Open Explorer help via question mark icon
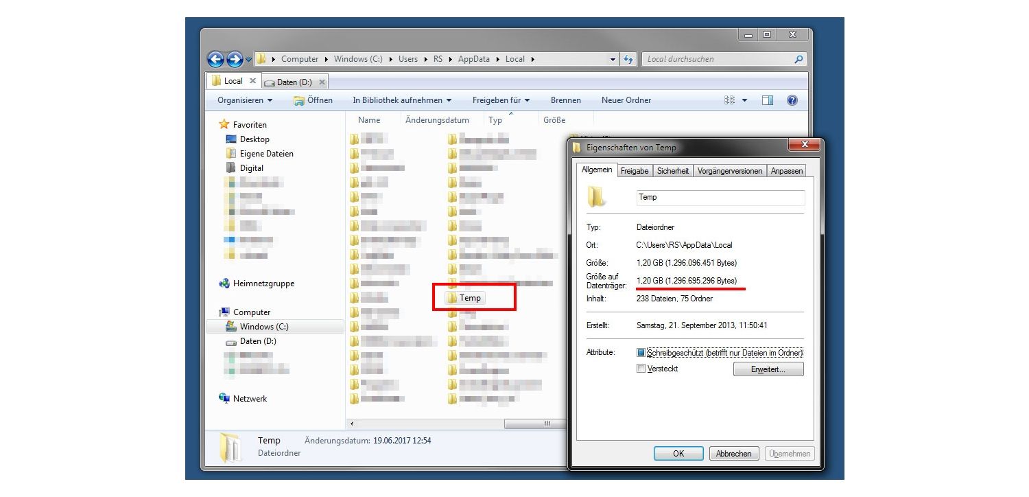The height and width of the screenshot is (497, 1029). pyautogui.click(x=792, y=100)
